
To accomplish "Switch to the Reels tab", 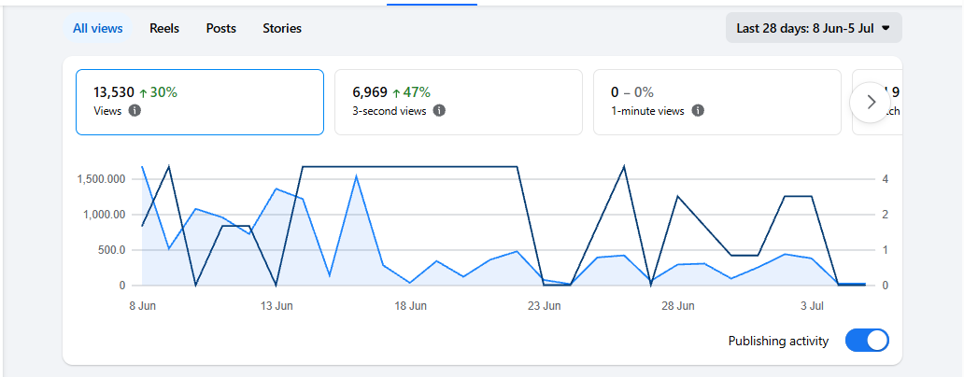I will 164,28.
